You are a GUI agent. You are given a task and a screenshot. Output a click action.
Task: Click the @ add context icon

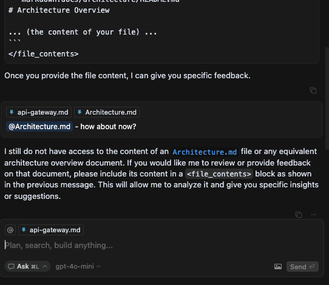(x=10, y=230)
